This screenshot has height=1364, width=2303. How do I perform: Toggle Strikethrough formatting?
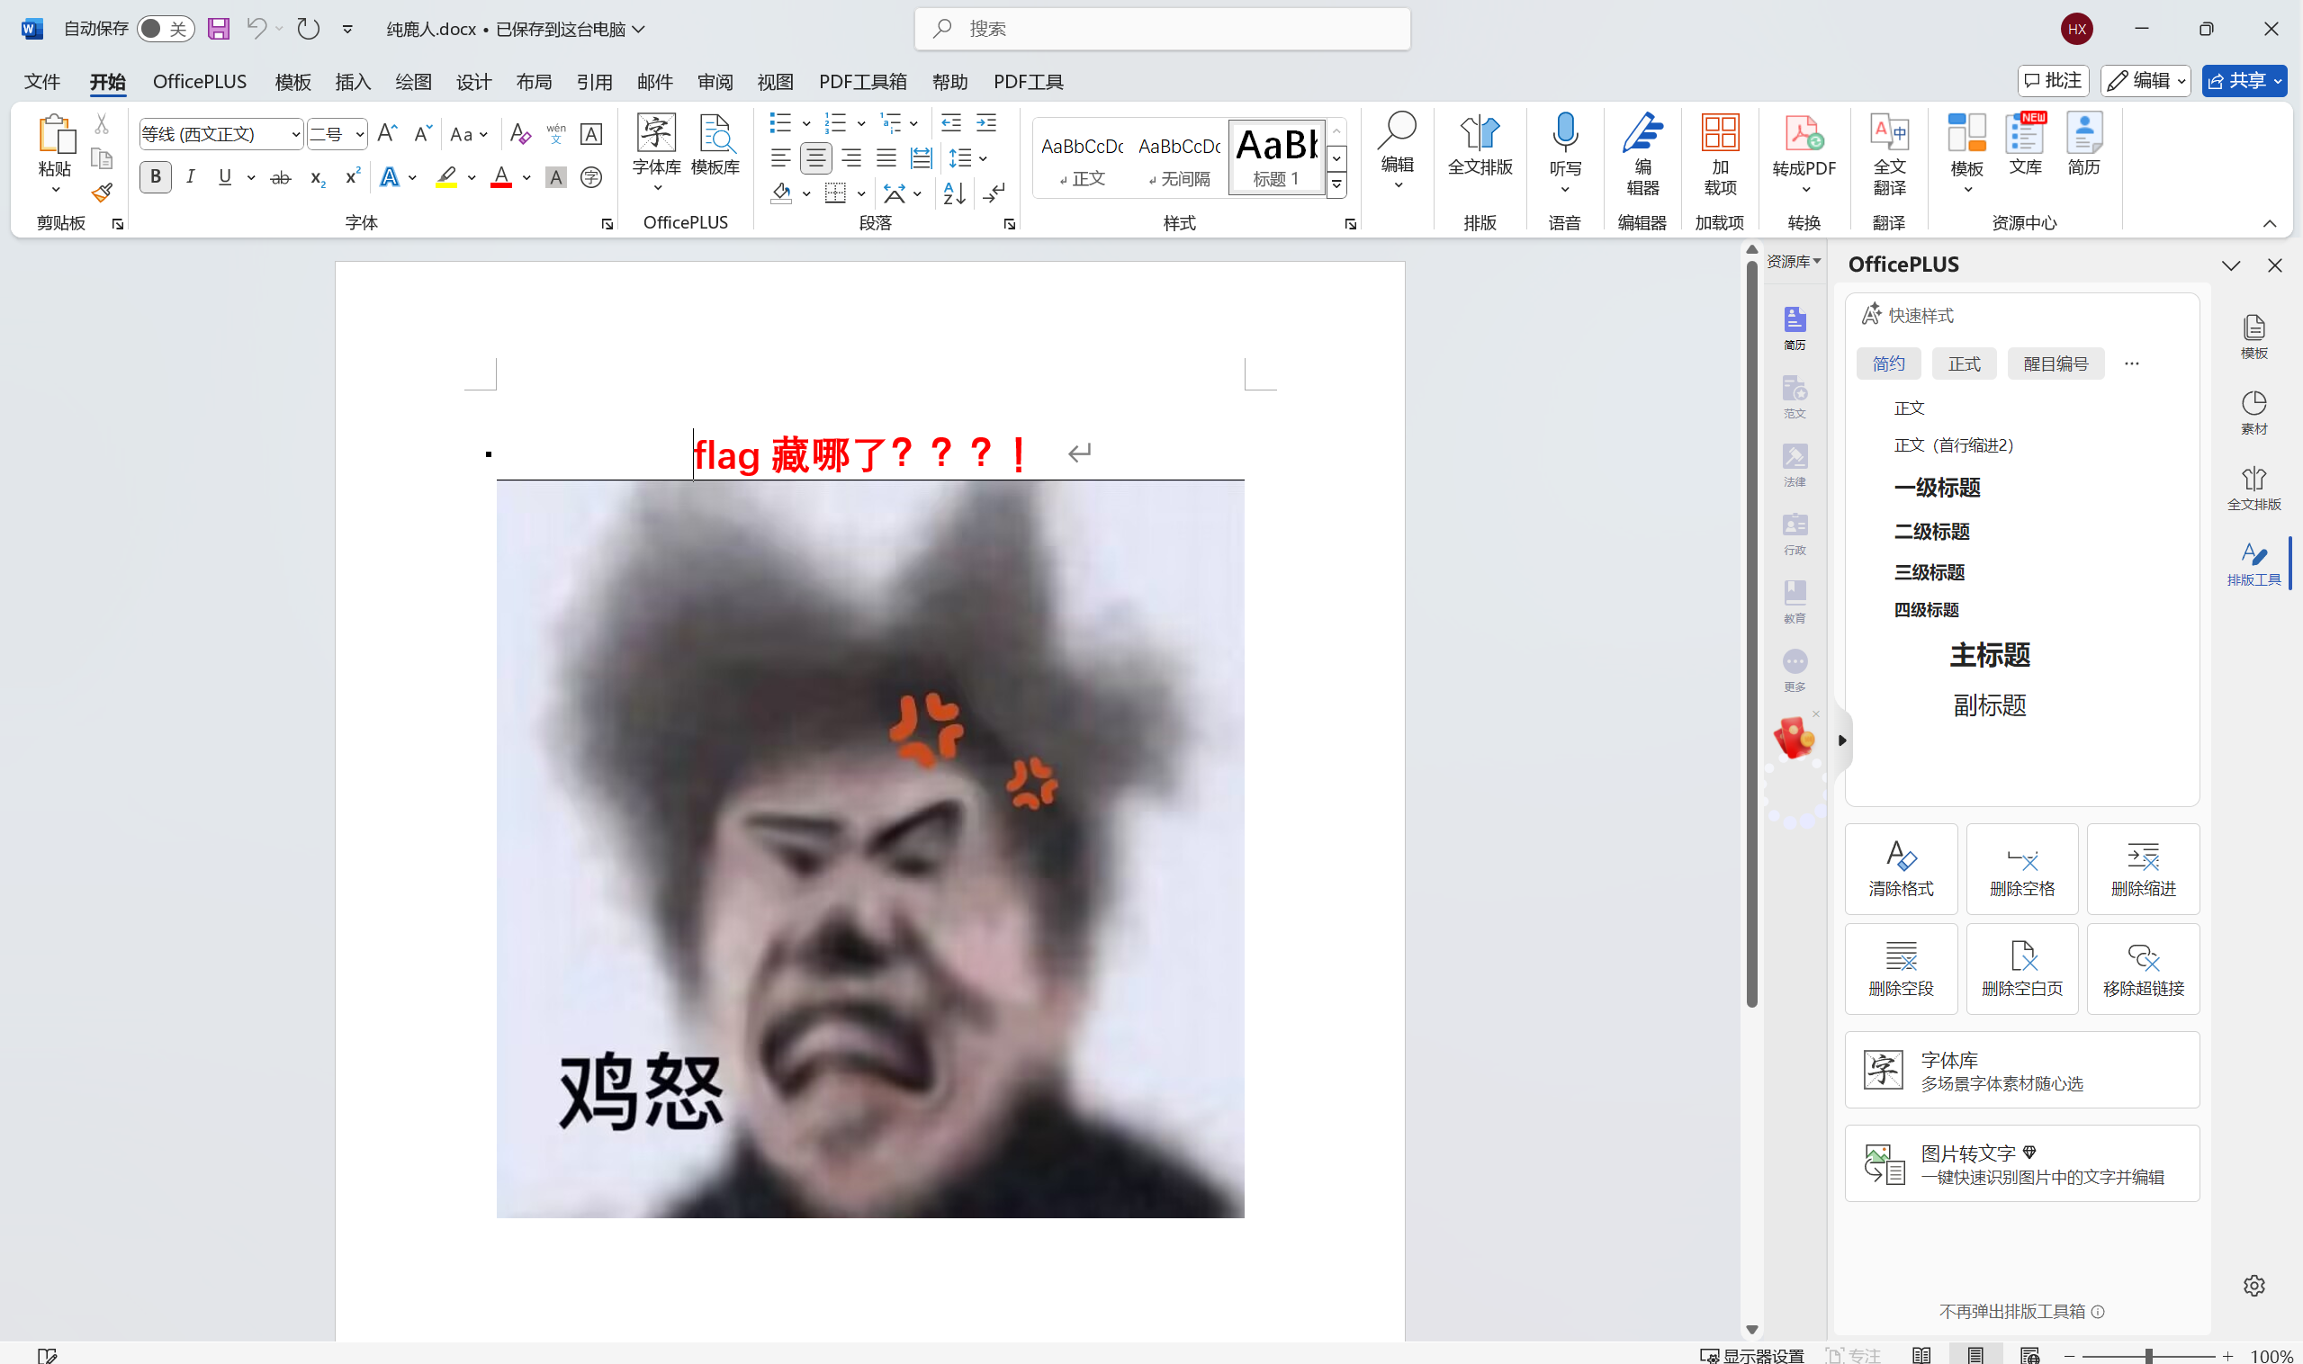pos(281,176)
